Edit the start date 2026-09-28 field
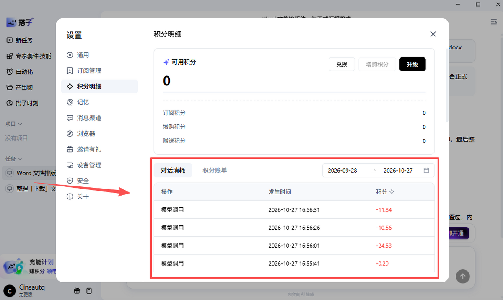 [342, 171]
